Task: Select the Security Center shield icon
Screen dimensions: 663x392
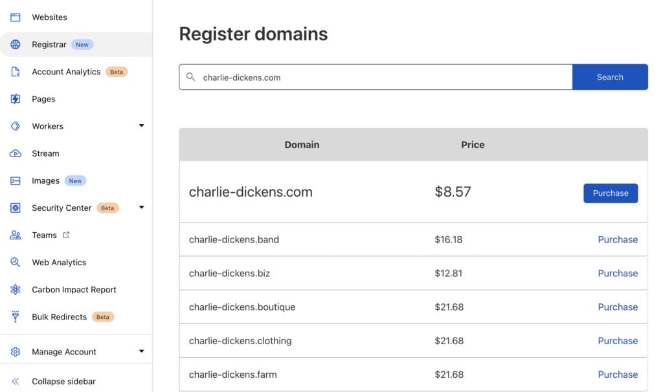Action: click(16, 207)
